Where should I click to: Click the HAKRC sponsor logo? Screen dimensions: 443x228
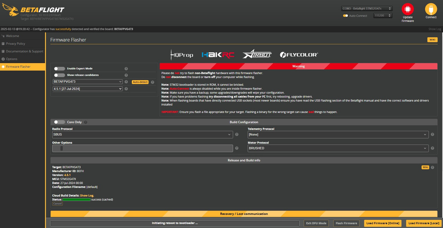[218, 55]
